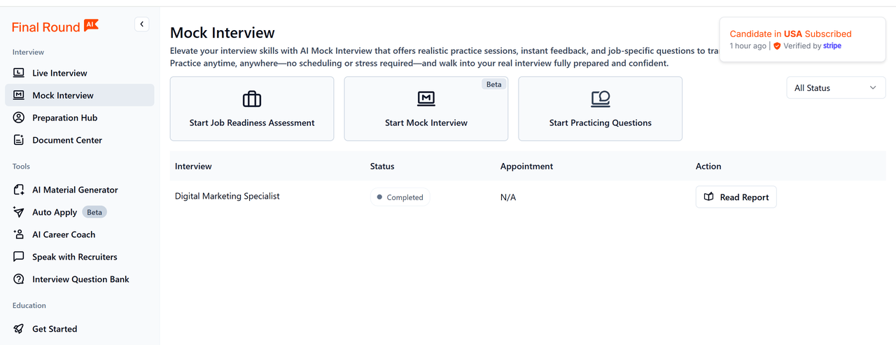Click the Preparation Hub person icon

19,118
